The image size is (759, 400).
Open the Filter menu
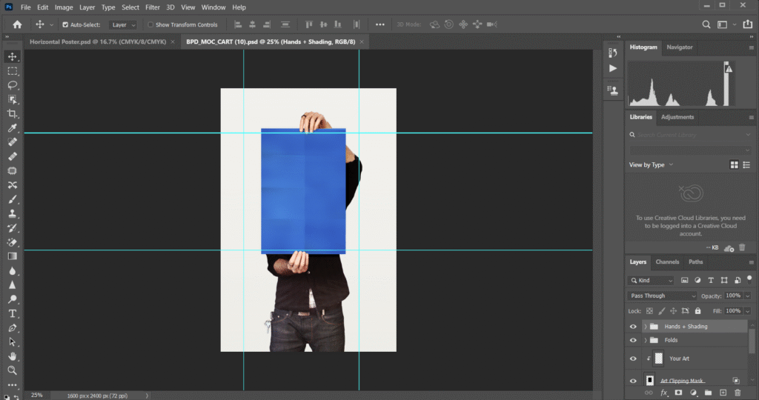point(153,7)
